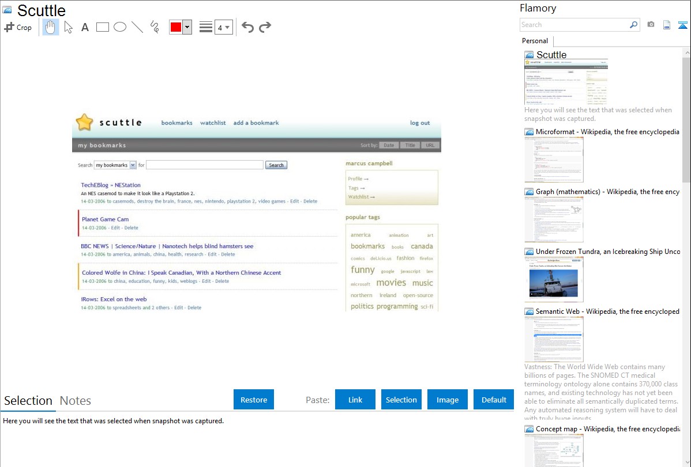
Task: Click the icon beside Concept map title
Action: pos(529,429)
